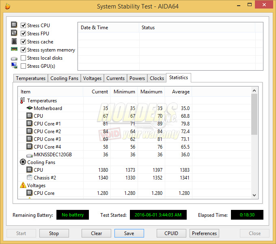Click the percent icon beside Stress FPU
This screenshot has width=276, height=244.
tap(14, 33)
